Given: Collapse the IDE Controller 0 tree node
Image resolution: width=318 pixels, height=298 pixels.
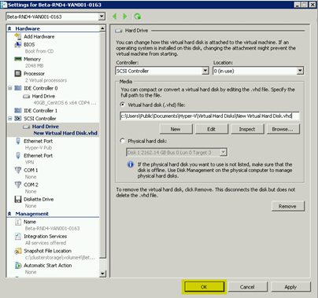Looking at the screenshot, I should click(x=9, y=88).
